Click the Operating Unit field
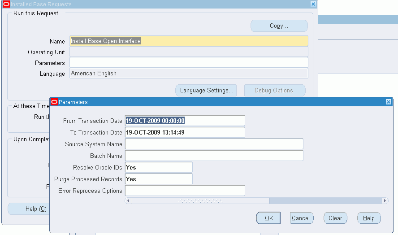 click(x=189, y=52)
